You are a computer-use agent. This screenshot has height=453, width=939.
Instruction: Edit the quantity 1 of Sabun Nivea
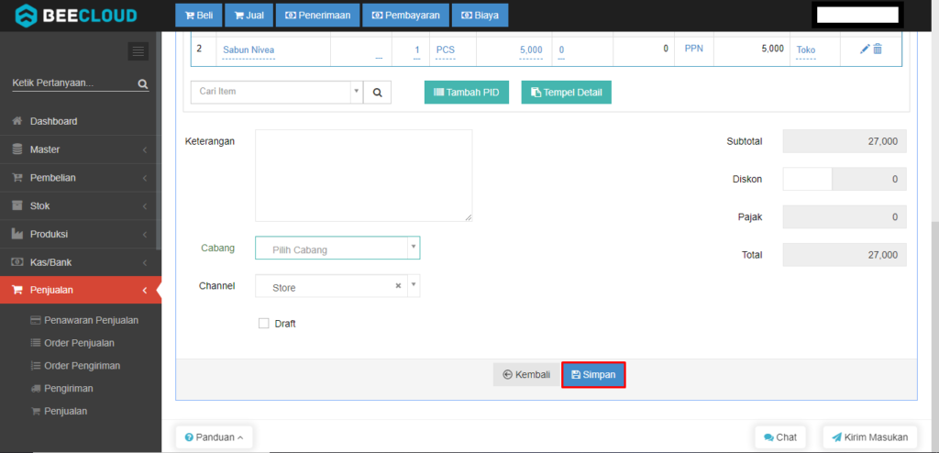point(417,50)
